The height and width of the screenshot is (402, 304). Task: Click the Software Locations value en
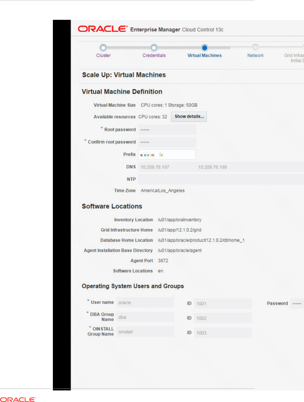160,271
